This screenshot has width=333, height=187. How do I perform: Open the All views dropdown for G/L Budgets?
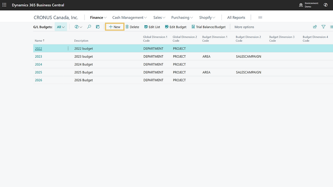click(61, 27)
